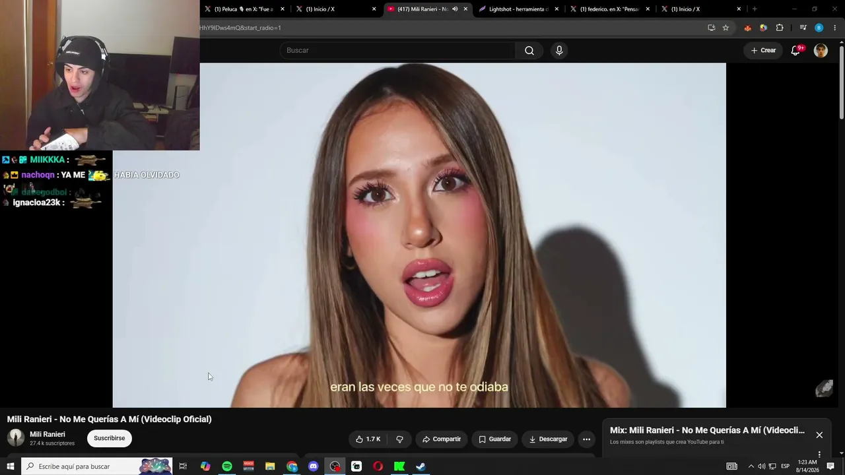Viewport: 845px width, 475px height.
Task: Mute the YouTube tab via speaker icon
Action: [455, 9]
